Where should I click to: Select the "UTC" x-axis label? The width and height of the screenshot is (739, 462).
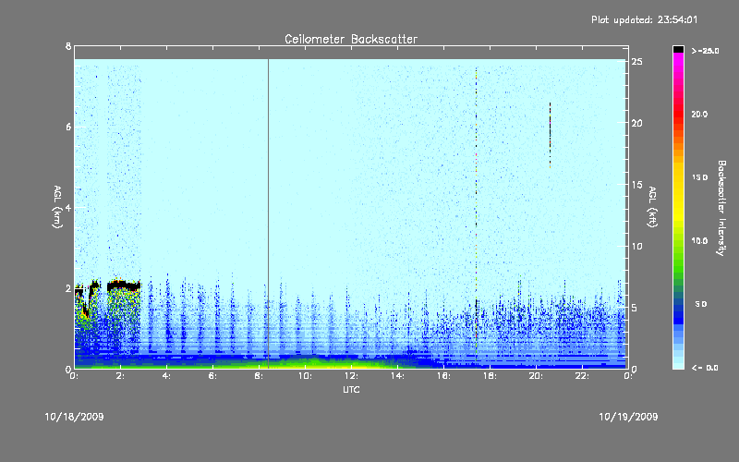(351, 389)
